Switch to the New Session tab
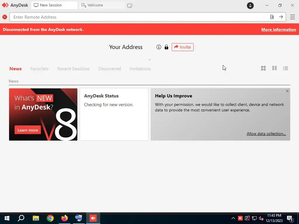Screen dimensions: 299x224 [x=54, y=5]
